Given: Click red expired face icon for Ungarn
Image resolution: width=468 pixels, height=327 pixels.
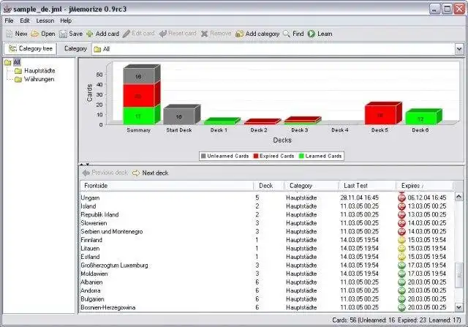Looking at the screenshot, I should (401, 198).
